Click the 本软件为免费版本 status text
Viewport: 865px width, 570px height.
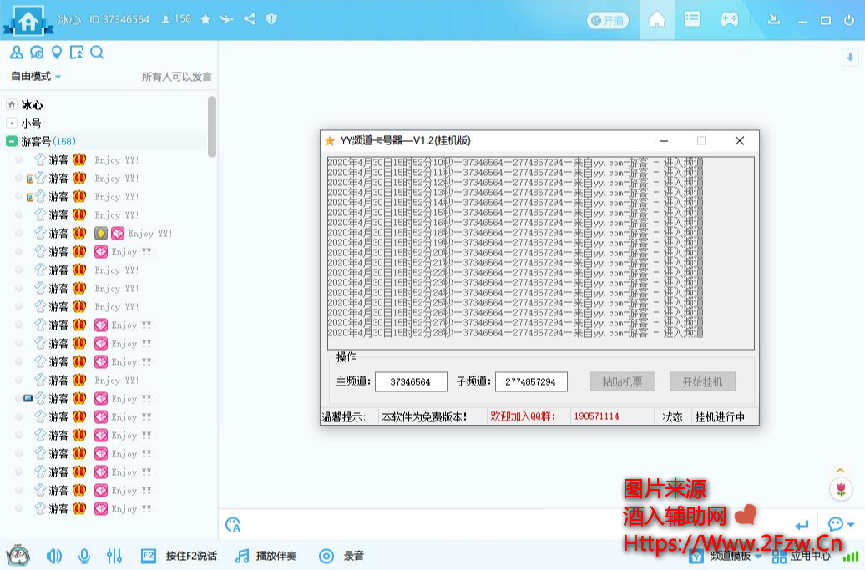tap(425, 416)
